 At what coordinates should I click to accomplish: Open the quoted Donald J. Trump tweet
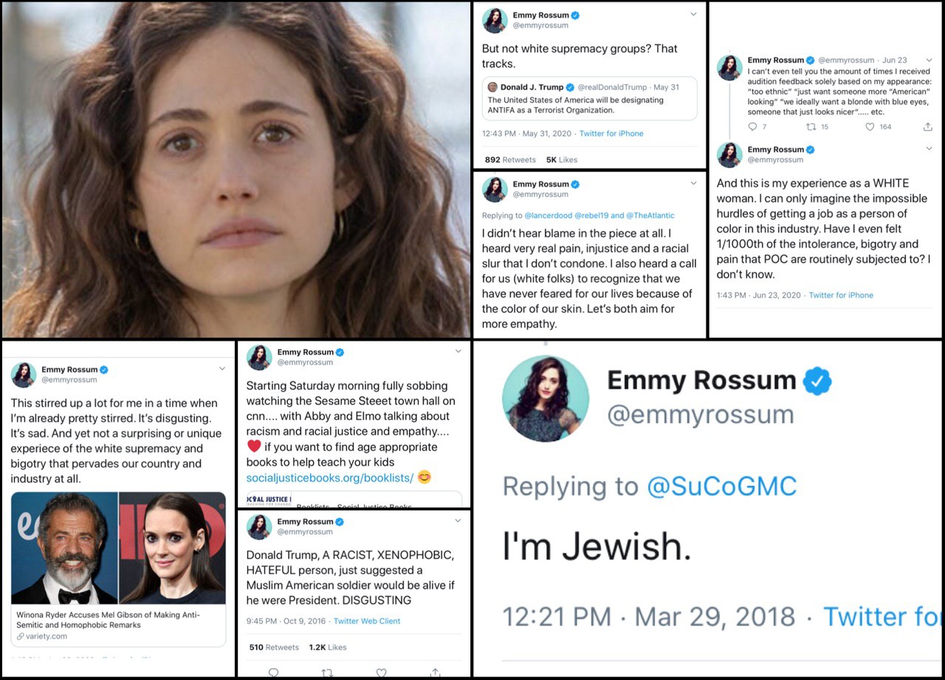coord(589,98)
